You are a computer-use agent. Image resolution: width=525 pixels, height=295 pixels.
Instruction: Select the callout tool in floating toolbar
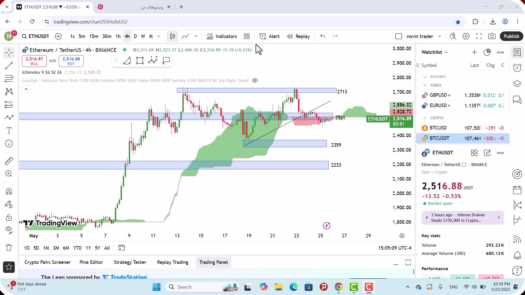[166, 61]
